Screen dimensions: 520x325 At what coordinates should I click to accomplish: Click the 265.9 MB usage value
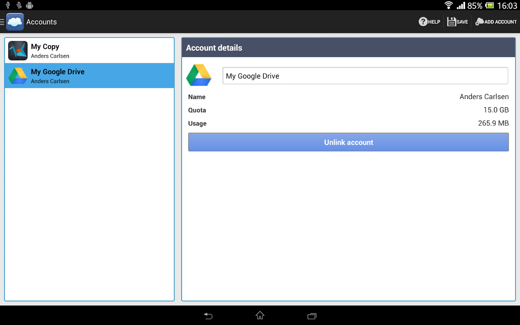coord(493,123)
